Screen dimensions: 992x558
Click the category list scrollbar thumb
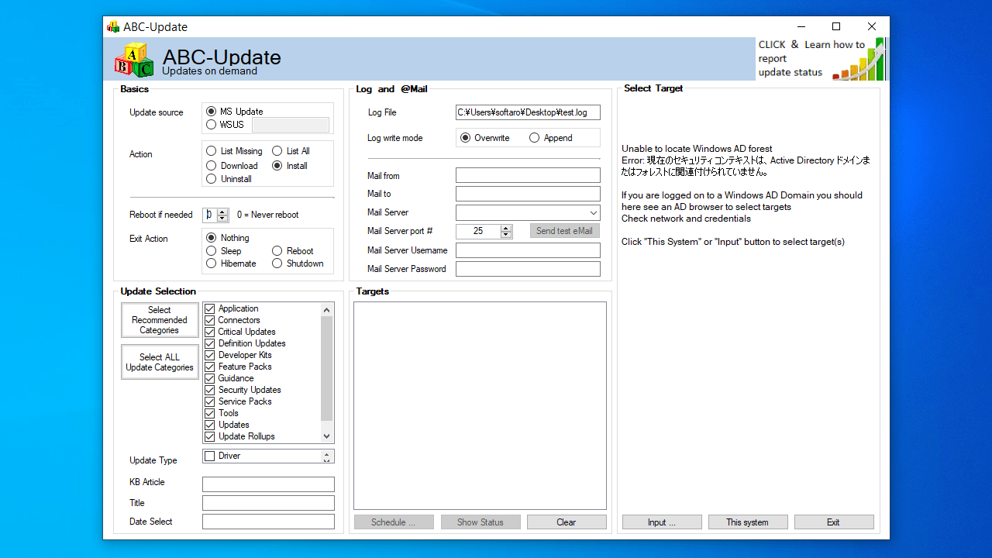point(326,368)
